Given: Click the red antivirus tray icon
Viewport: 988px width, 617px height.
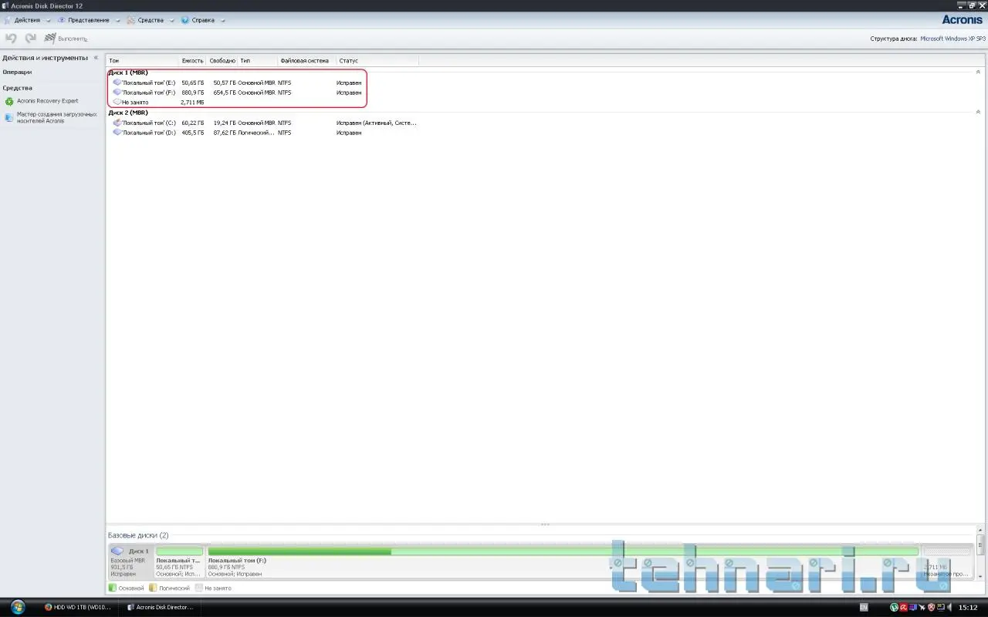Looking at the screenshot, I should coord(903,607).
